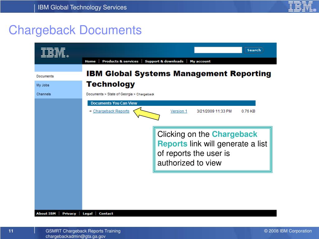This screenshot has height=239, width=319.
Task: Open My account menu
Action: point(200,61)
